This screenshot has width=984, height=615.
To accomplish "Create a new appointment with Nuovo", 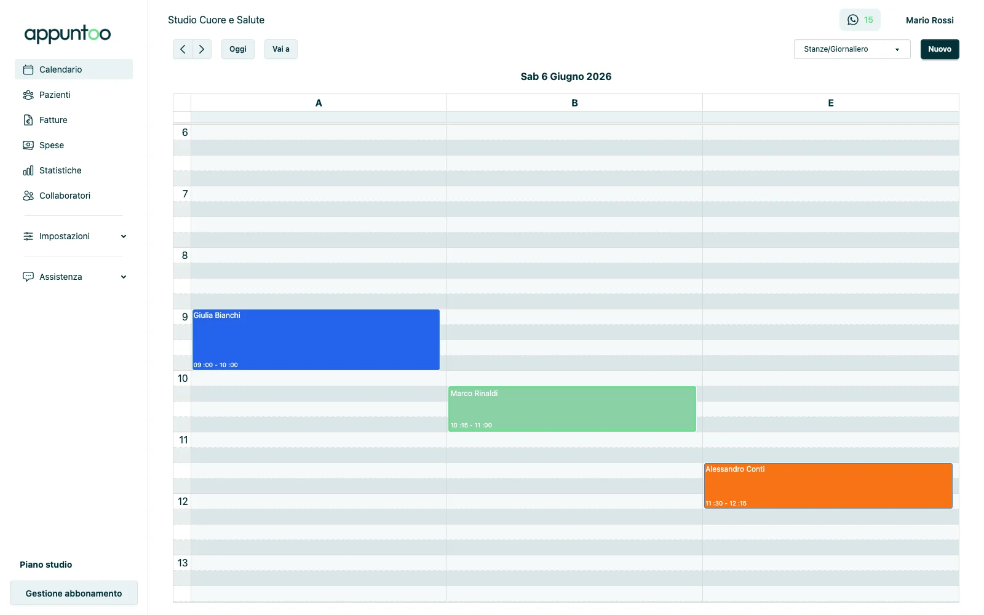I will pyautogui.click(x=940, y=49).
